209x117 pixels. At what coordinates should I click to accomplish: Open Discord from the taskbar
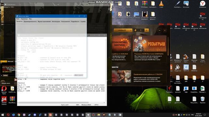(x=35, y=115)
